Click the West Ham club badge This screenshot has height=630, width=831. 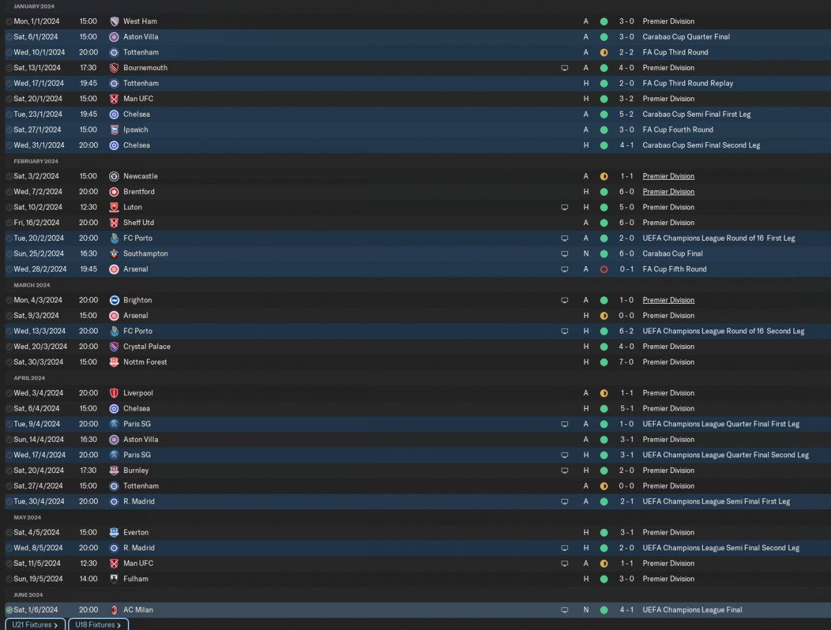[x=114, y=21]
